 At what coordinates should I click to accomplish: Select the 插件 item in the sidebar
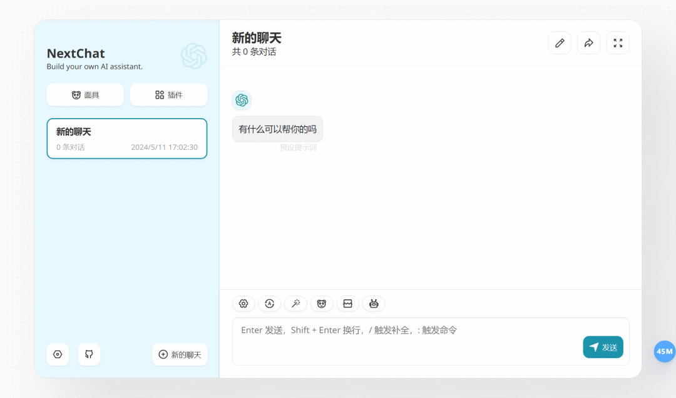coord(168,94)
